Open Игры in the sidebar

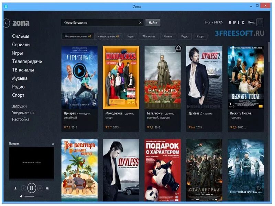click(18, 53)
